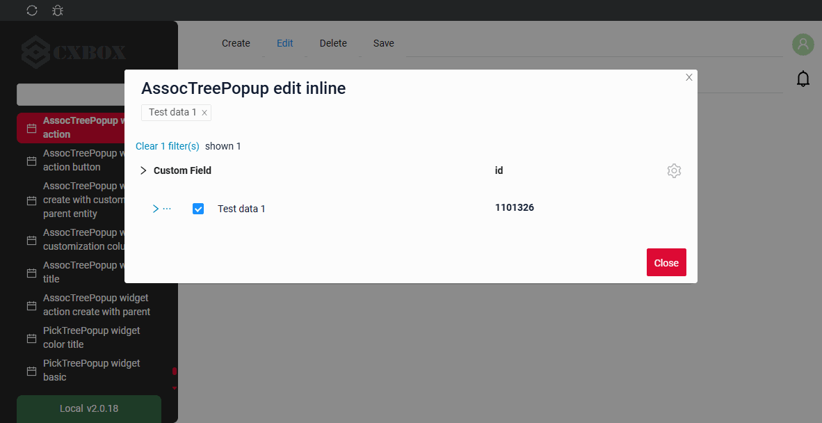Open the user profile avatar
The image size is (822, 423).
point(803,45)
